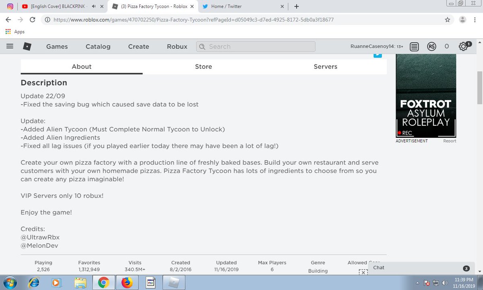Open the Catalog page
The height and width of the screenshot is (290, 483).
tap(98, 47)
